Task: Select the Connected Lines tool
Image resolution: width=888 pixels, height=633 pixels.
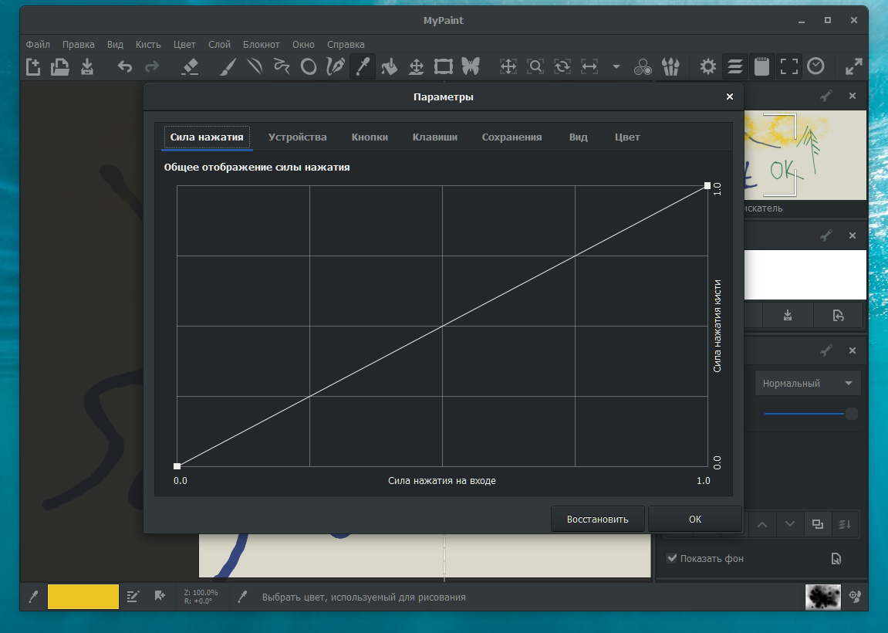Action: [282, 67]
